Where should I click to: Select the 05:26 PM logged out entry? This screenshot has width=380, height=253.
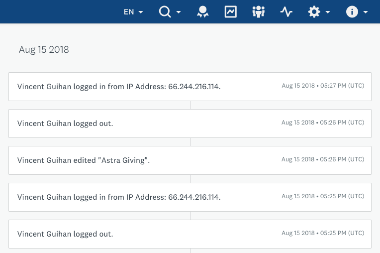coord(190,124)
